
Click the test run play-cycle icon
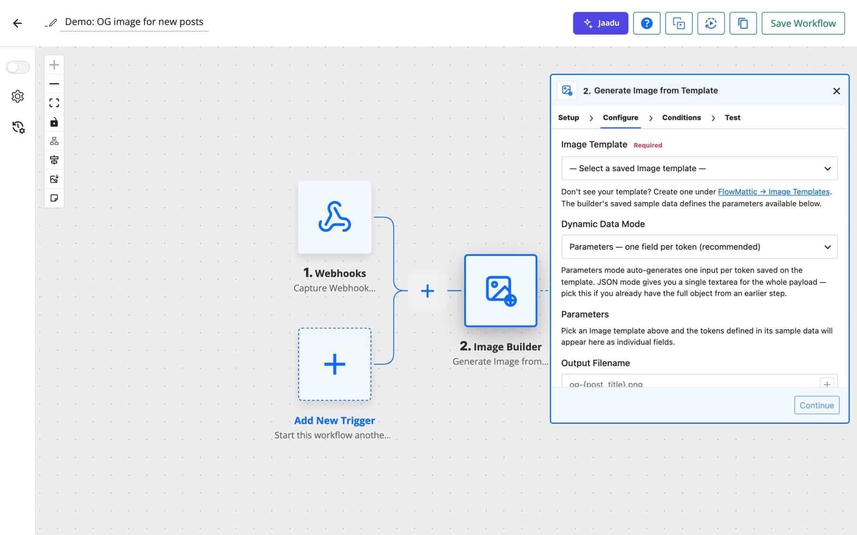pos(711,23)
